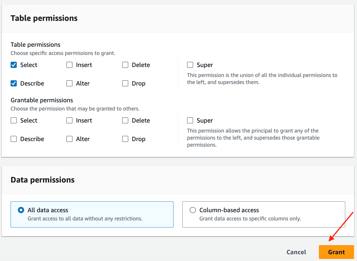Check the grantable Super permission

(190, 121)
